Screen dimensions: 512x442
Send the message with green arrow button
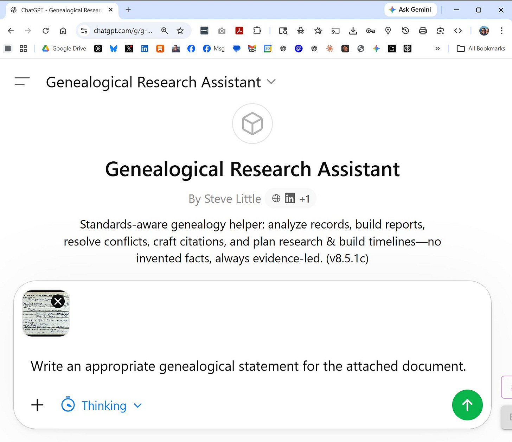(x=467, y=405)
